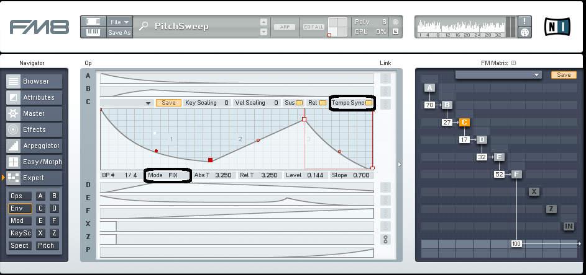
Task: Toggle the EDIT ALL button
Action: click(x=314, y=27)
